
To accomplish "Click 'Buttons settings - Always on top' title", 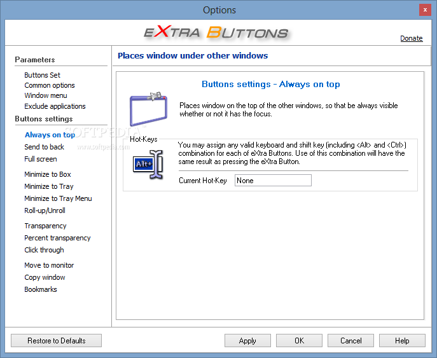I will tap(270, 84).
